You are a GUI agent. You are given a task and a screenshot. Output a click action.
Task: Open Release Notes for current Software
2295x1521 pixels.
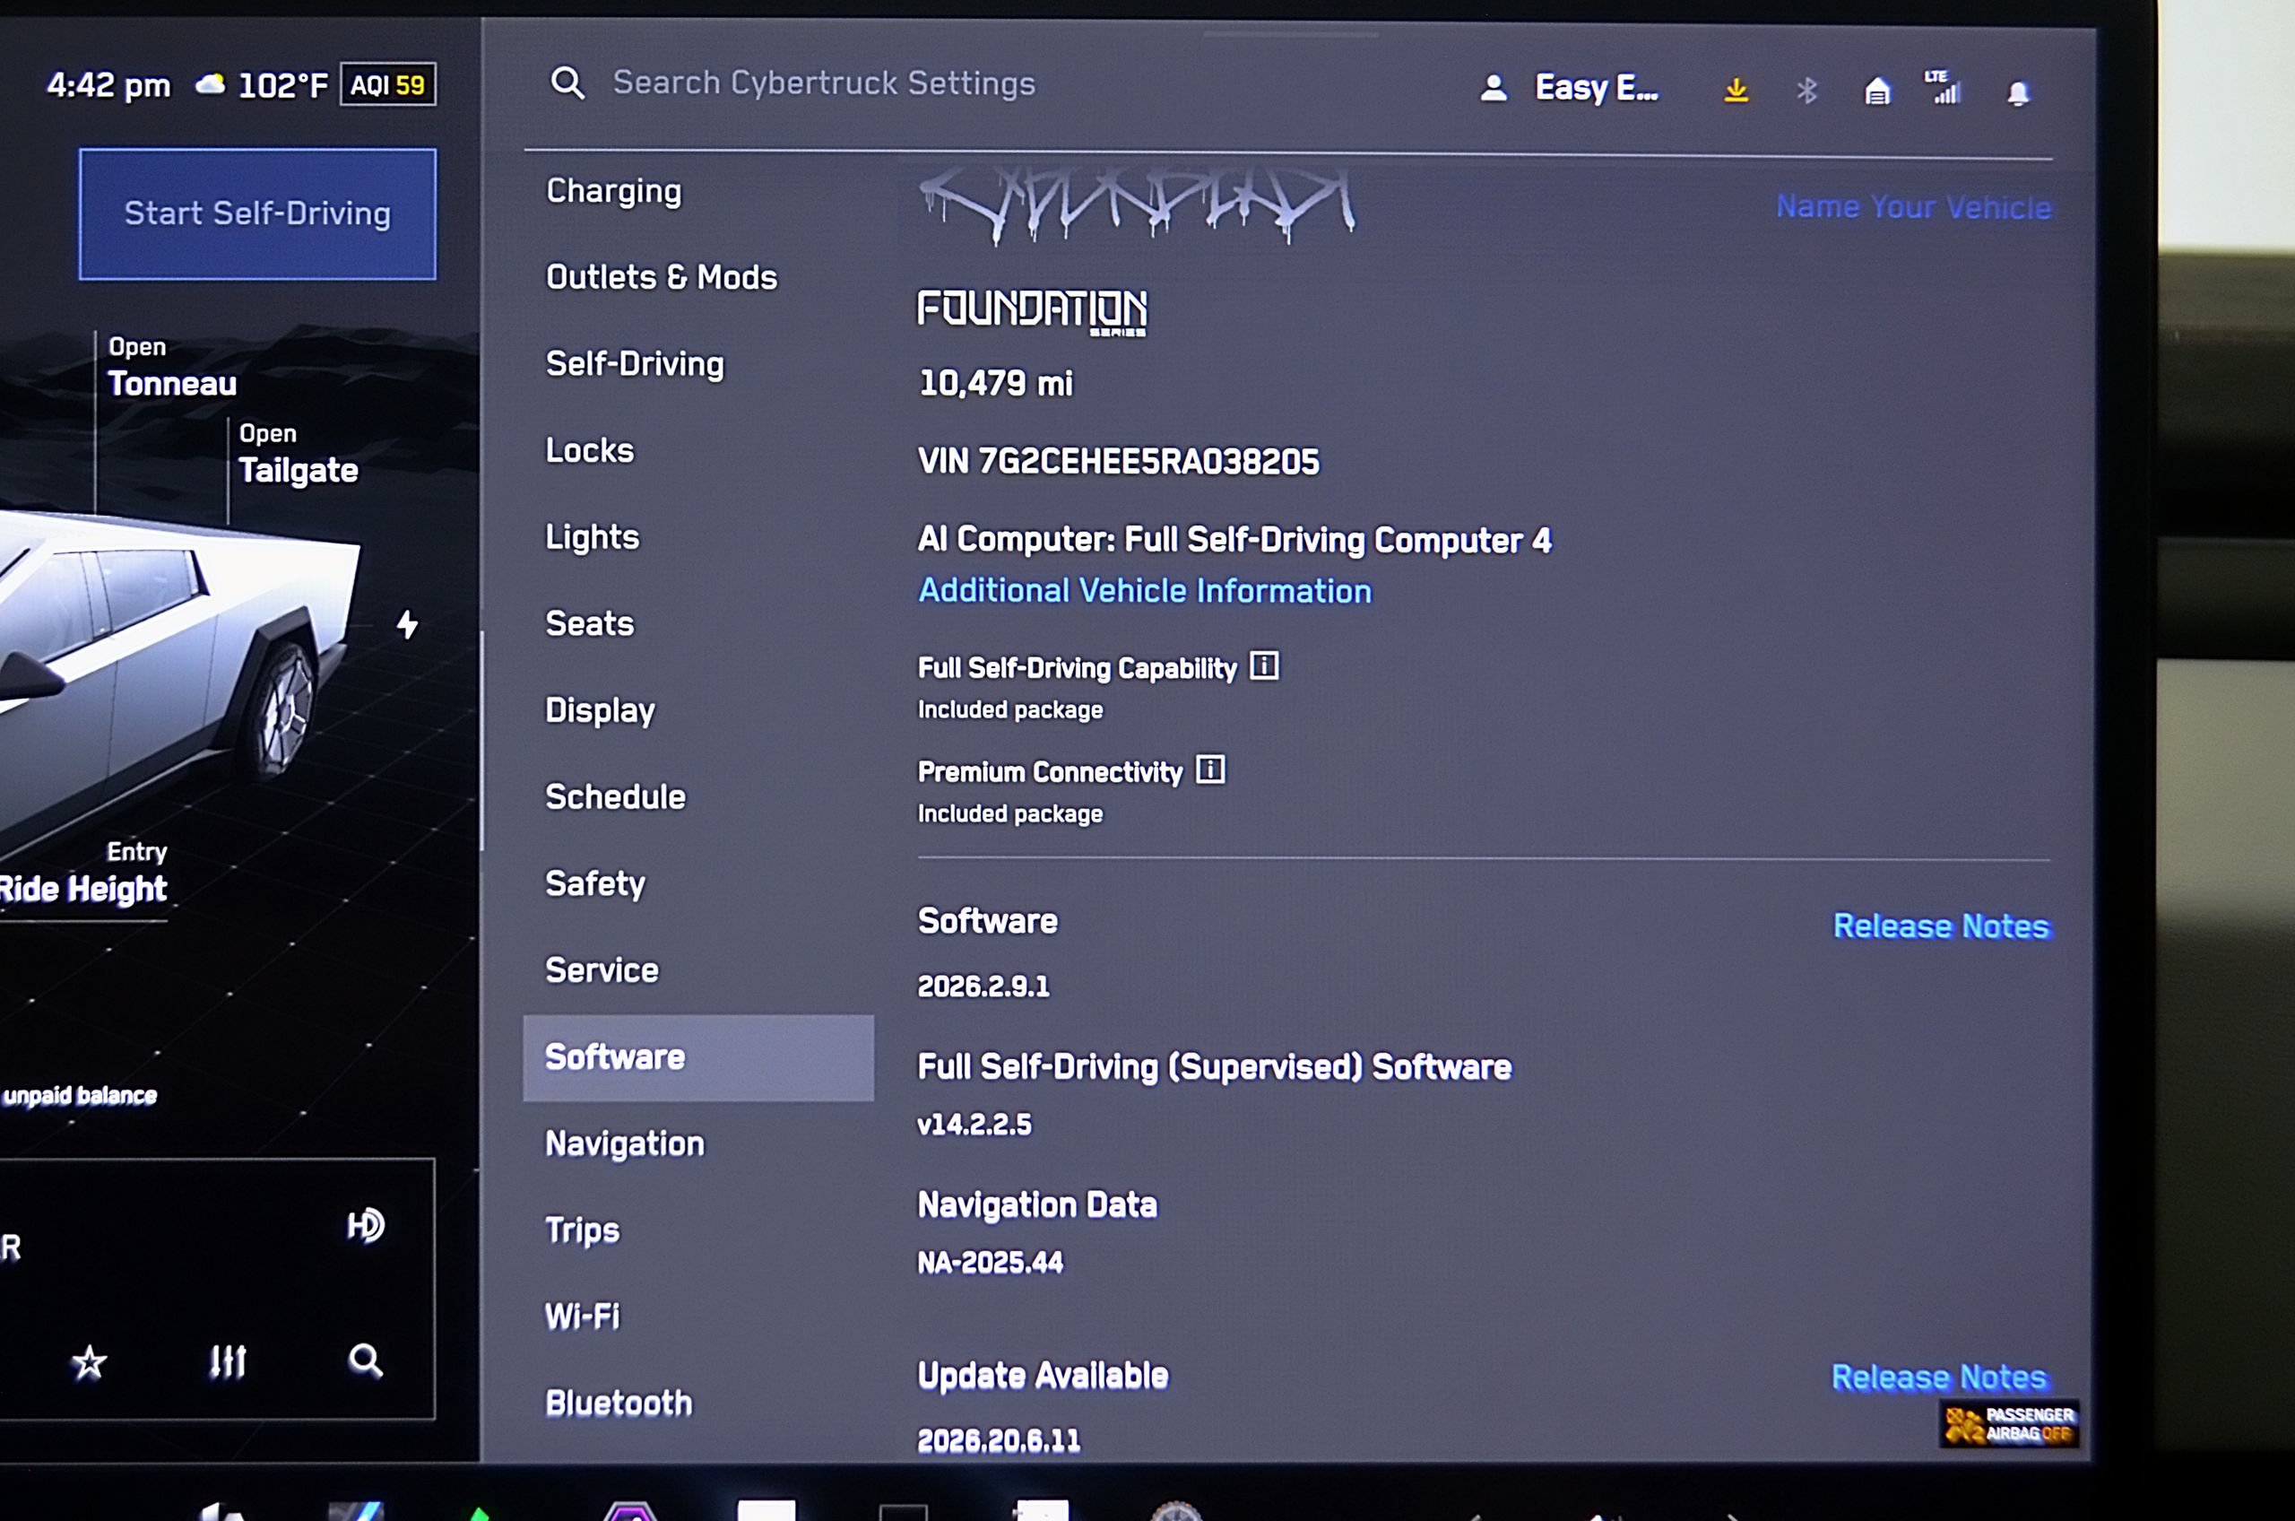[1941, 926]
